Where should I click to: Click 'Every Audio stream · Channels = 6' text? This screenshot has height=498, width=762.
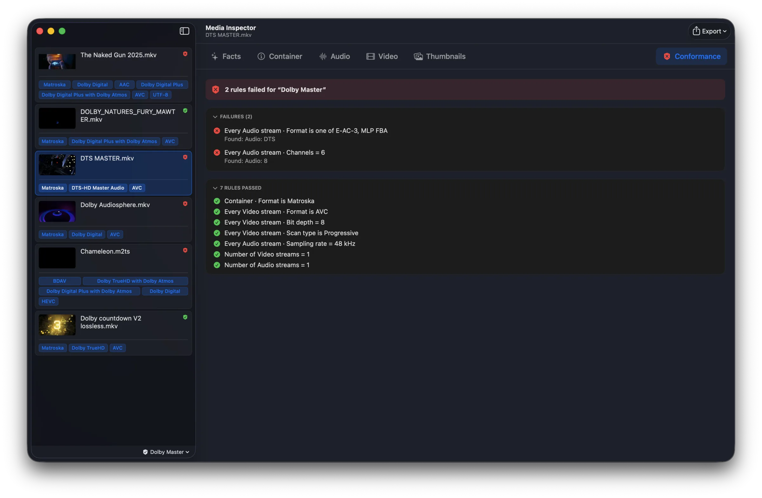(x=274, y=152)
